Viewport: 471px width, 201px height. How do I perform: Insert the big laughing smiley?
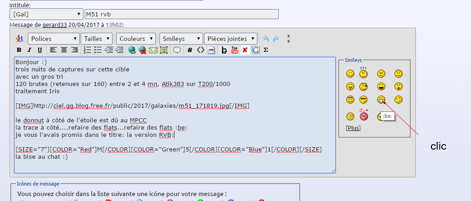point(381,87)
